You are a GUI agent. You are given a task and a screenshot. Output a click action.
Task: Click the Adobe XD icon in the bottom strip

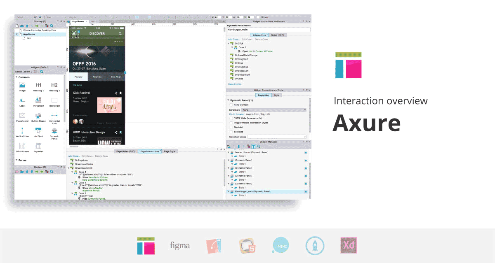[x=349, y=246]
